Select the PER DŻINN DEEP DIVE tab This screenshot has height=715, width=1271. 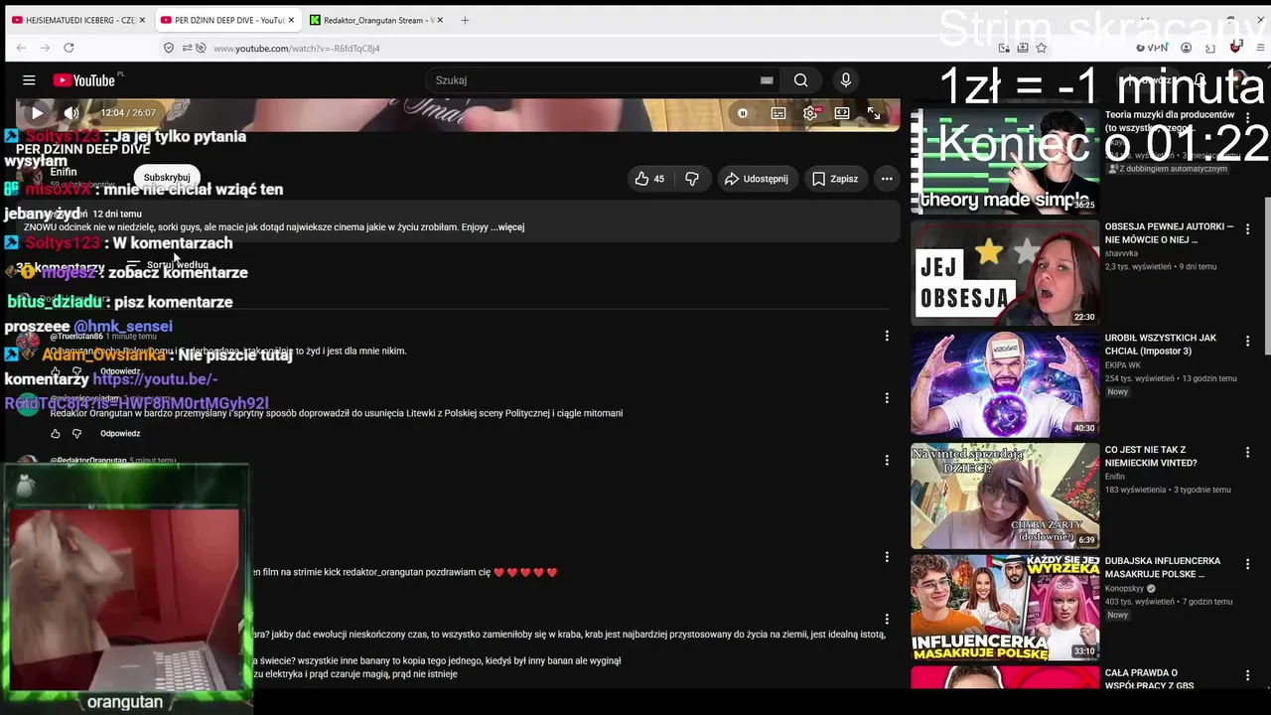227,20
